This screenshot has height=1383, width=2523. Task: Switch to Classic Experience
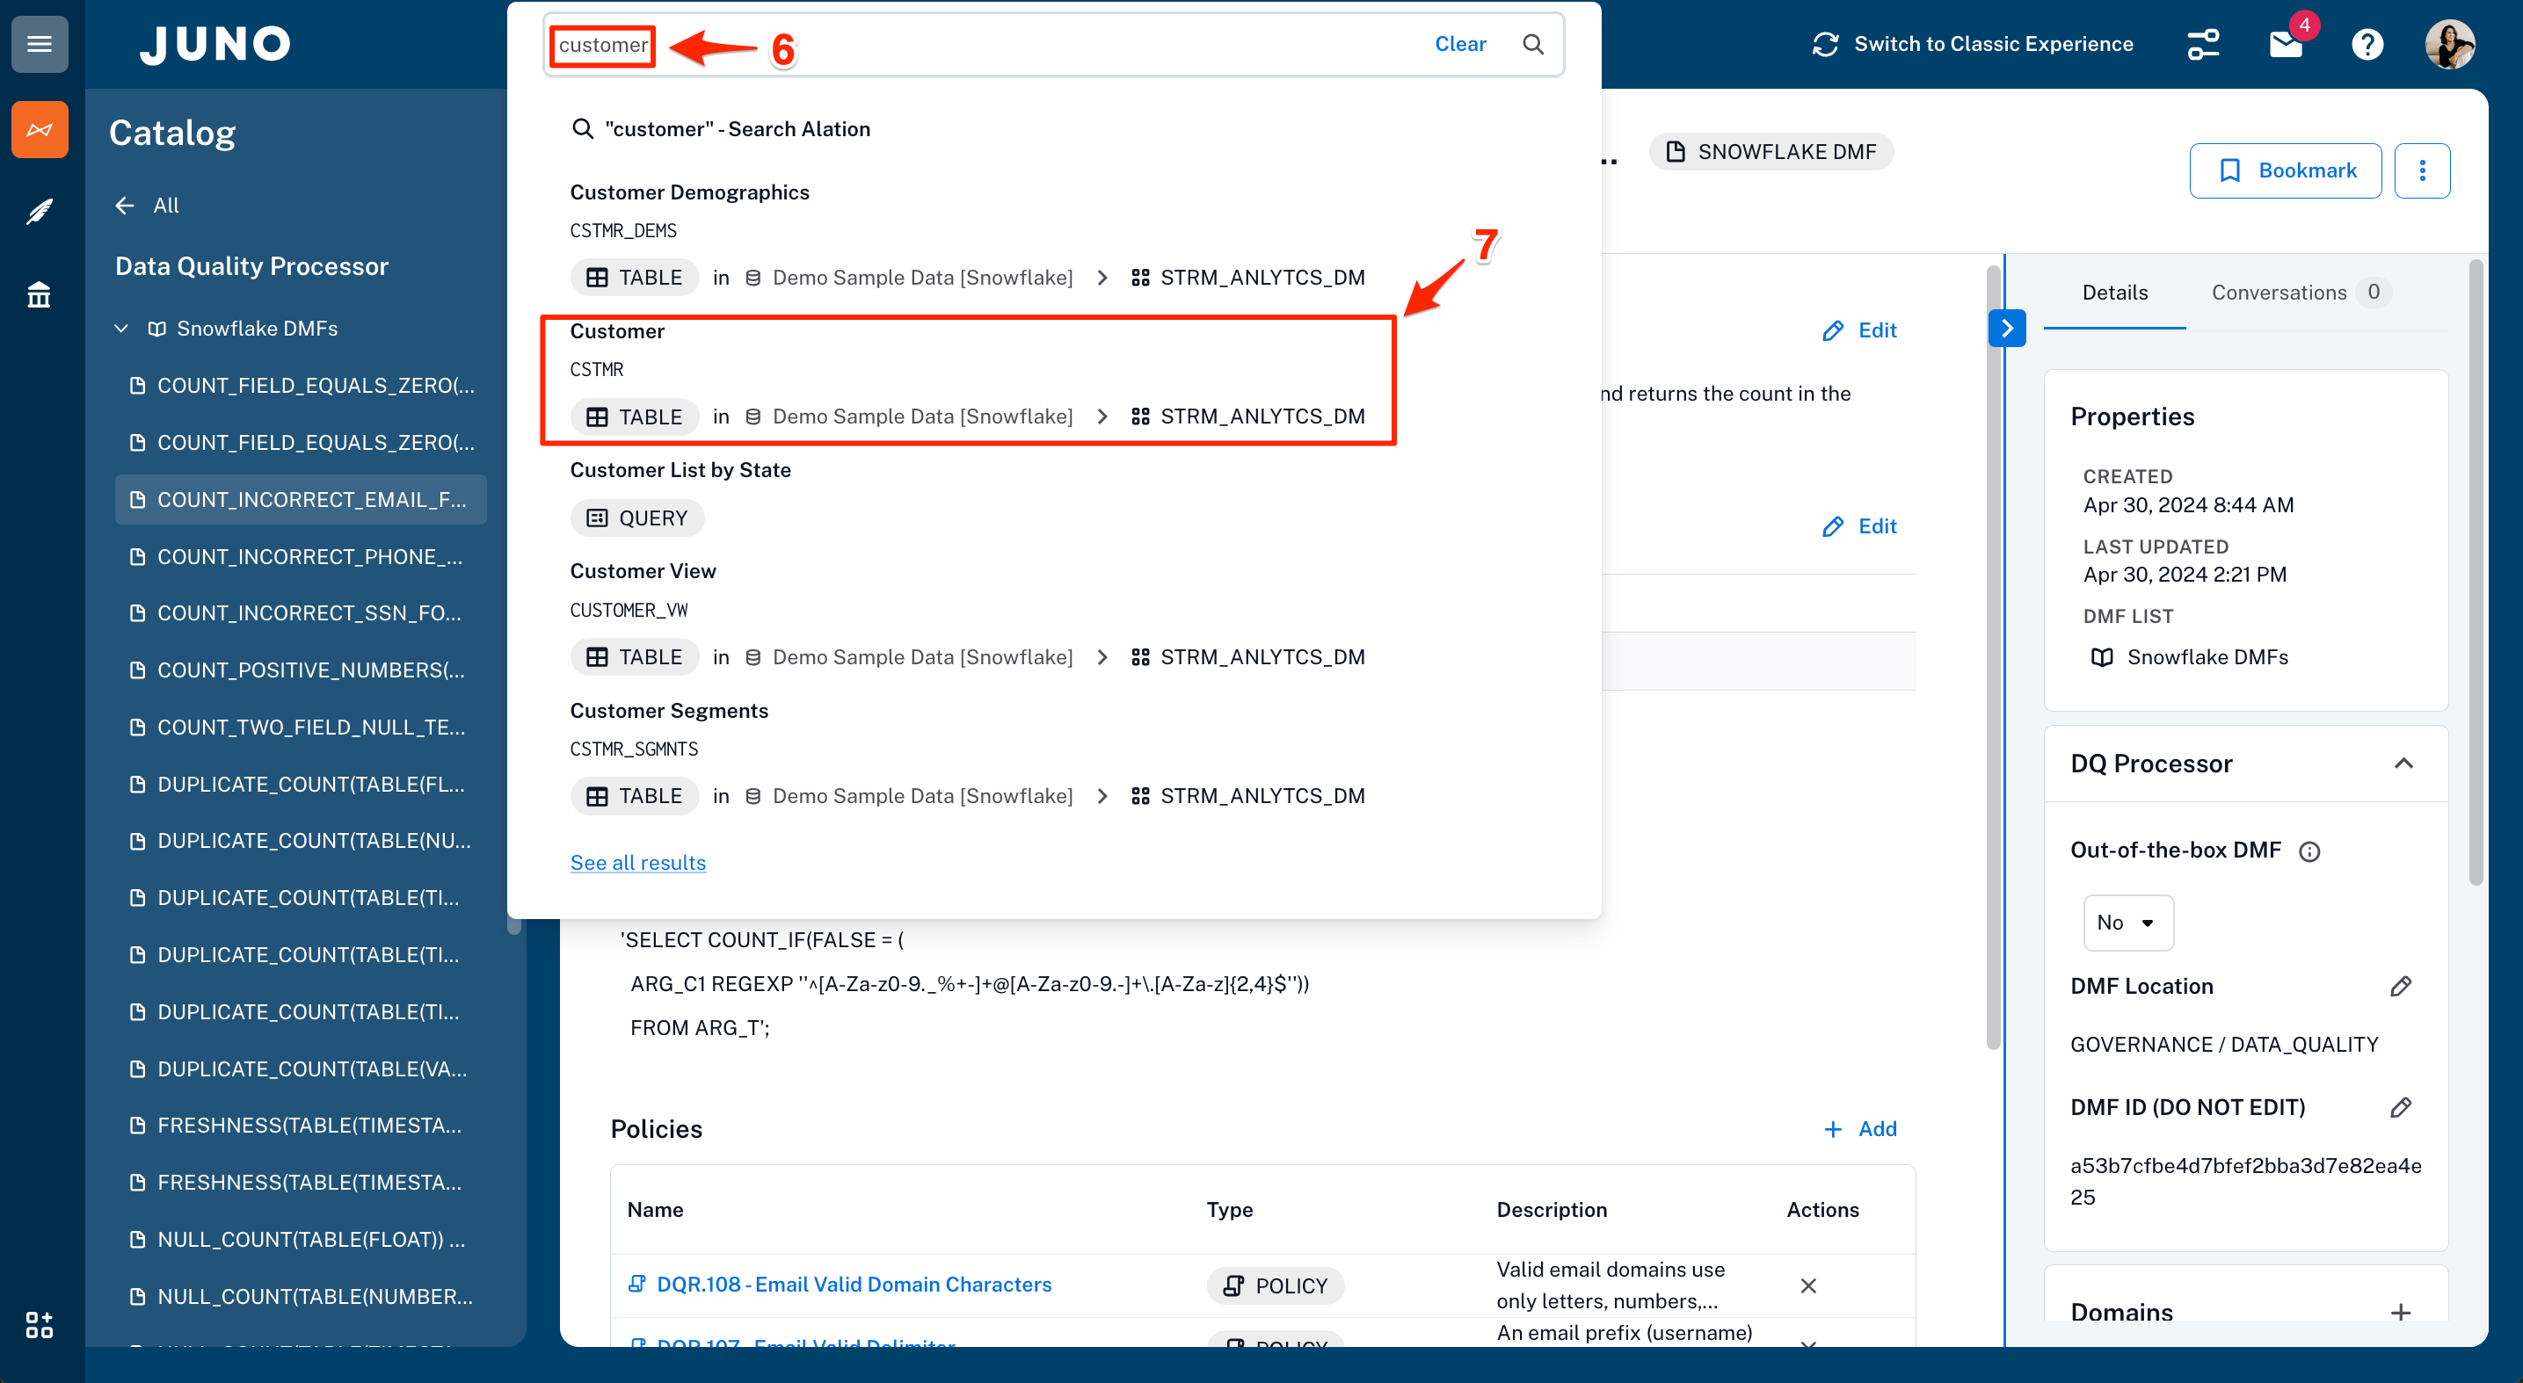click(x=1973, y=44)
